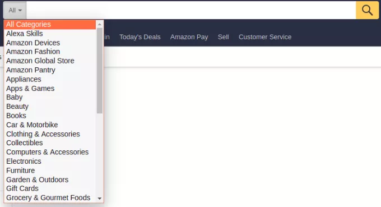
Task: Click the category list scroll-up arrow
Action: point(100,24)
